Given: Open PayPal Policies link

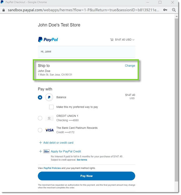Looking at the screenshot, I should pos(52,168).
